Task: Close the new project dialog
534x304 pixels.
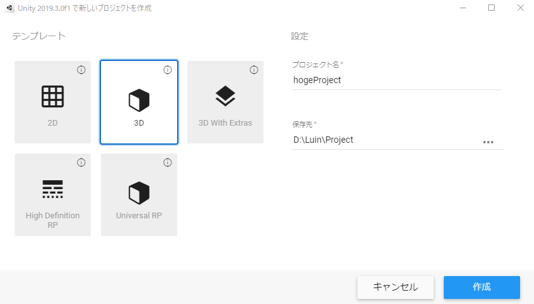Action: point(521,8)
